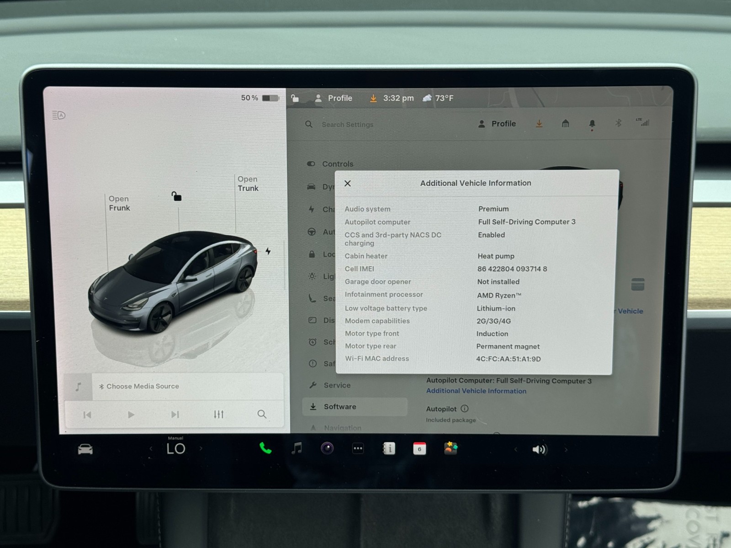Launch the dashcam camera app
The width and height of the screenshot is (731, 548).
coord(327,448)
